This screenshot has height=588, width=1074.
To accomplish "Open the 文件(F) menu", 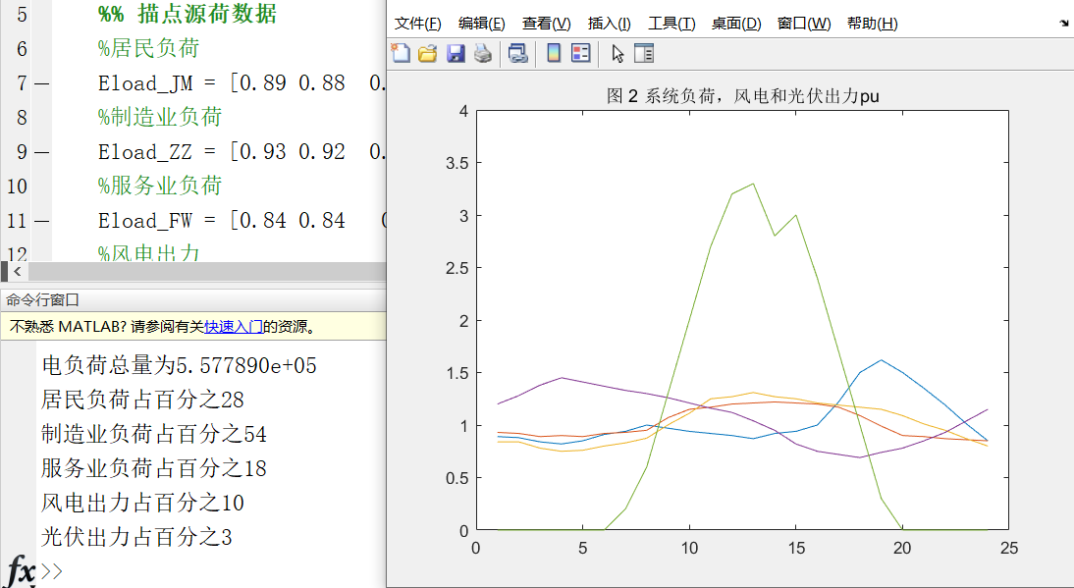I will pos(417,24).
